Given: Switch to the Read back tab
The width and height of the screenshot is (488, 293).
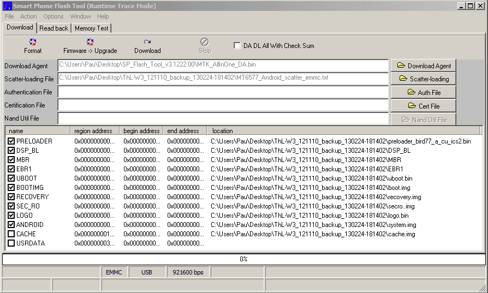Looking at the screenshot, I should coord(53,28).
